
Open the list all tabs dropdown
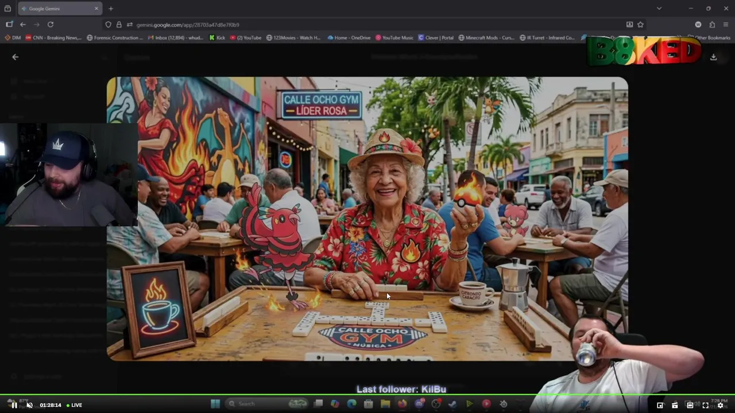(659, 9)
